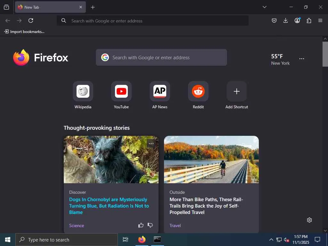Expand the List all tabs chevron
Screen dimensions: 328x246
click(264, 7)
